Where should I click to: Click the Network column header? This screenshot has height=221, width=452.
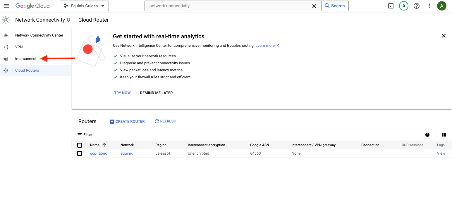pos(127,145)
